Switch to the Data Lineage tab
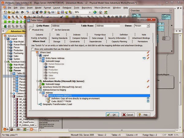The width and height of the screenshot is (184, 138). 98,38
